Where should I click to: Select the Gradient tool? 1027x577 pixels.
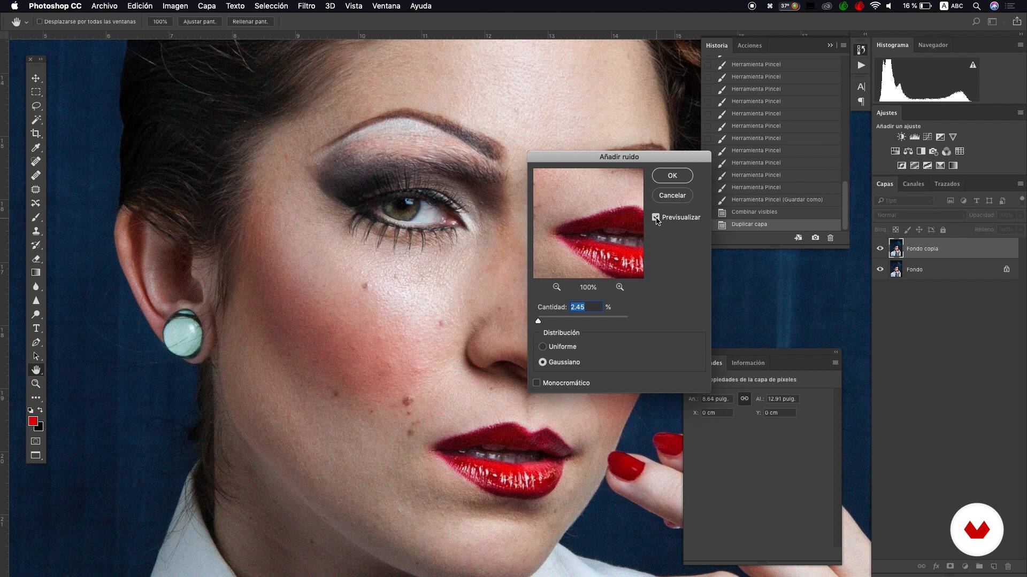click(36, 272)
